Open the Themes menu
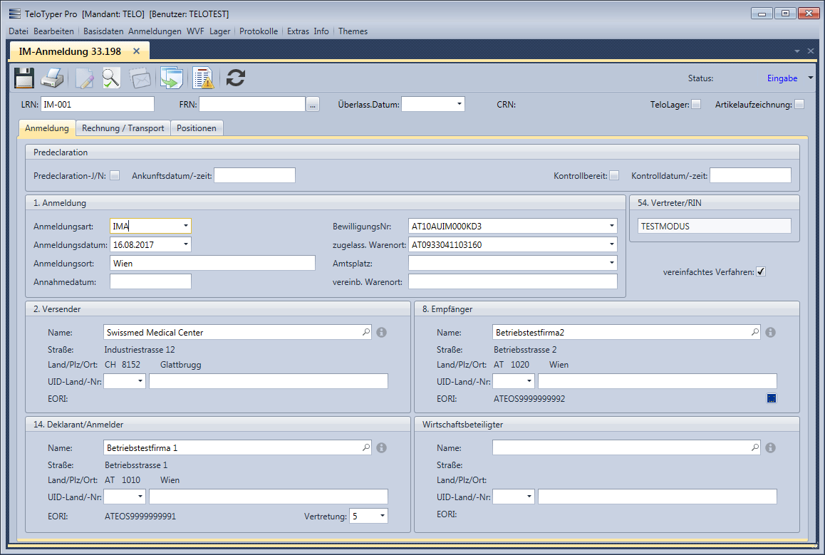 click(x=353, y=31)
